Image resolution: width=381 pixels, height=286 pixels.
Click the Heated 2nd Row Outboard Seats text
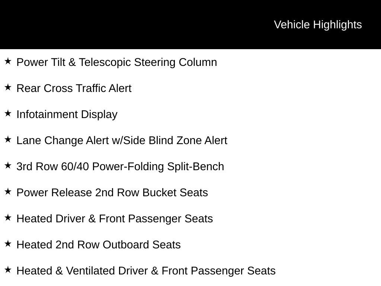point(99,245)
